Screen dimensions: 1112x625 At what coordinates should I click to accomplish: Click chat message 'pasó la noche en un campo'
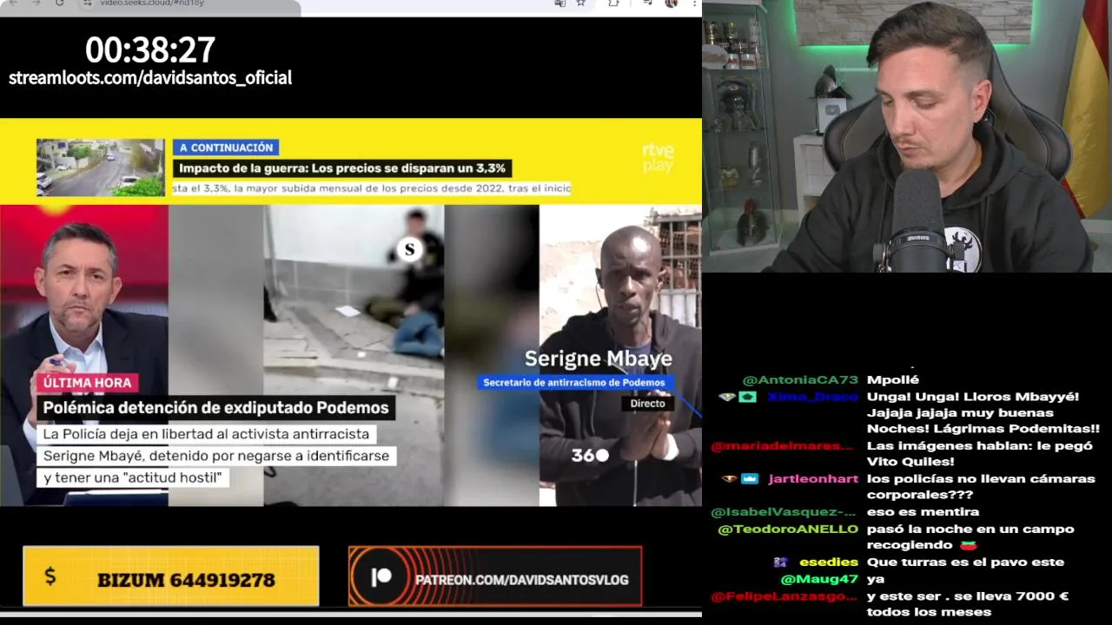pos(970,530)
